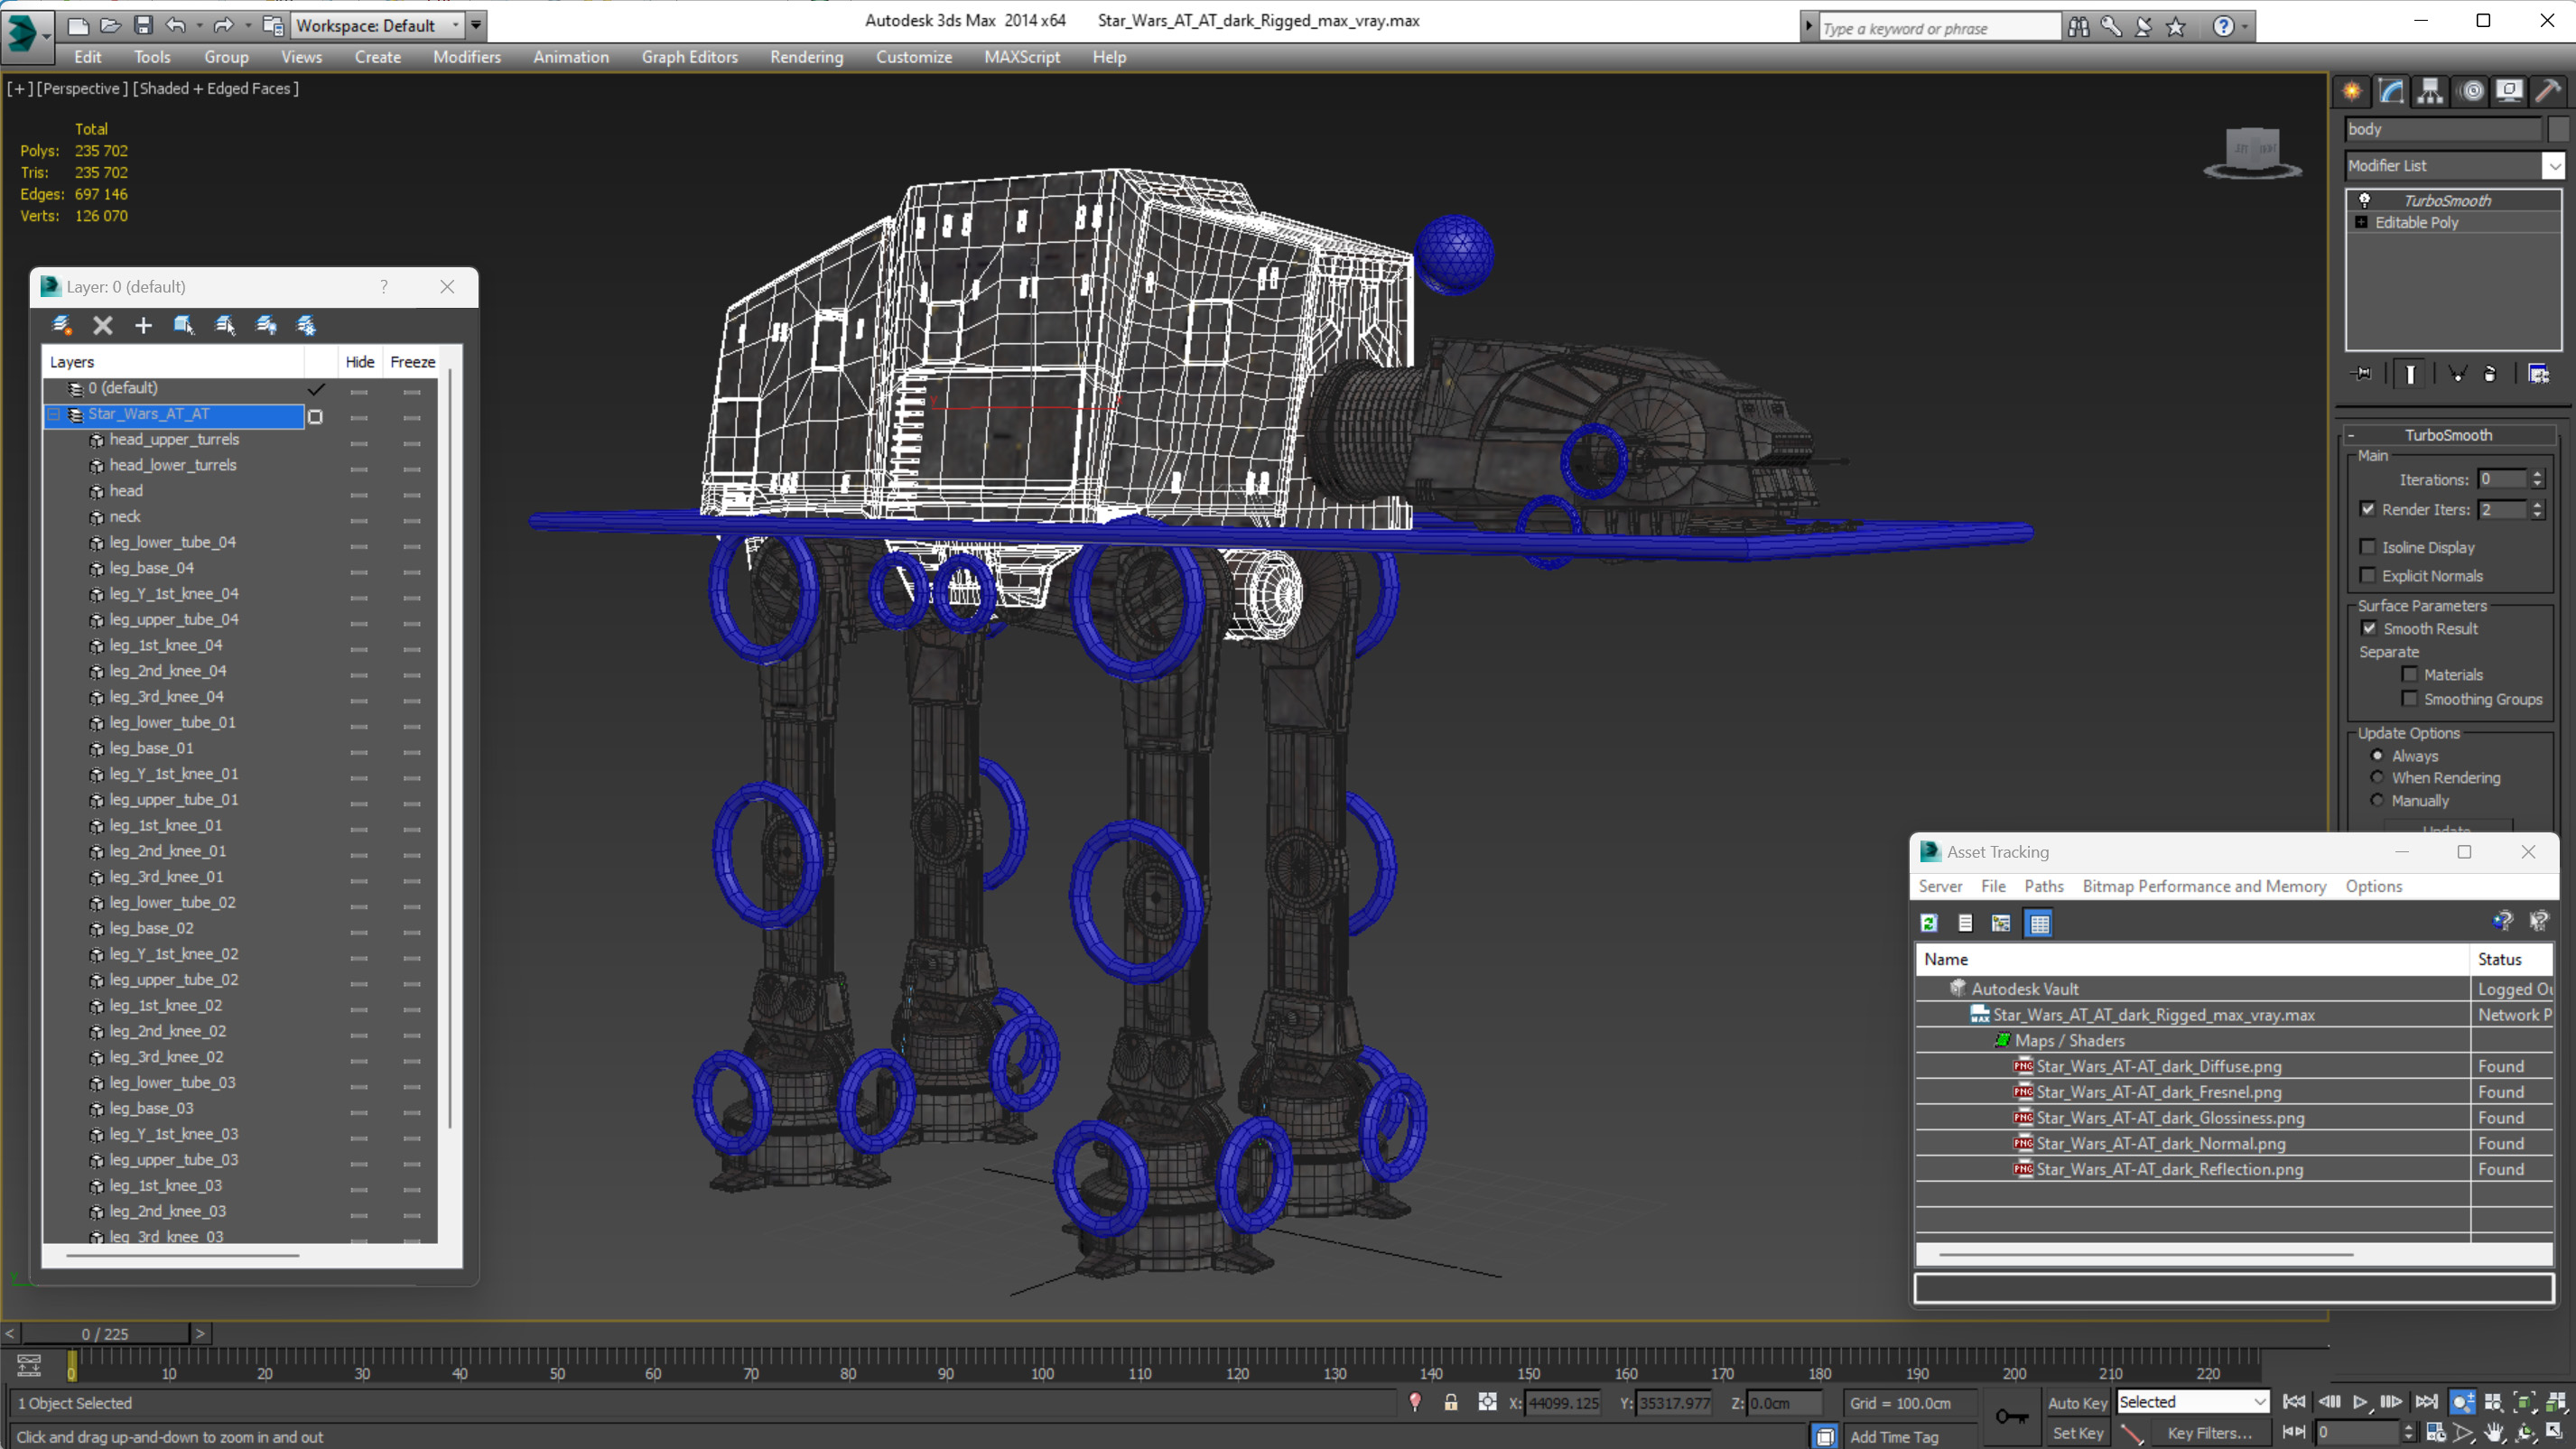Viewport: 2576px width, 1449px height.
Task: Click the Undo arrow icon
Action: (176, 25)
